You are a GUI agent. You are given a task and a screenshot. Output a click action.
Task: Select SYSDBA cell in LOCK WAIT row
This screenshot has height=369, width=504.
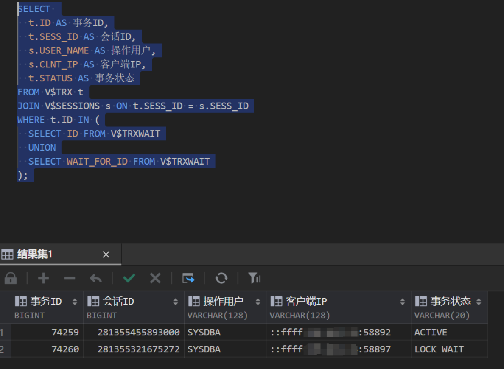pos(225,349)
